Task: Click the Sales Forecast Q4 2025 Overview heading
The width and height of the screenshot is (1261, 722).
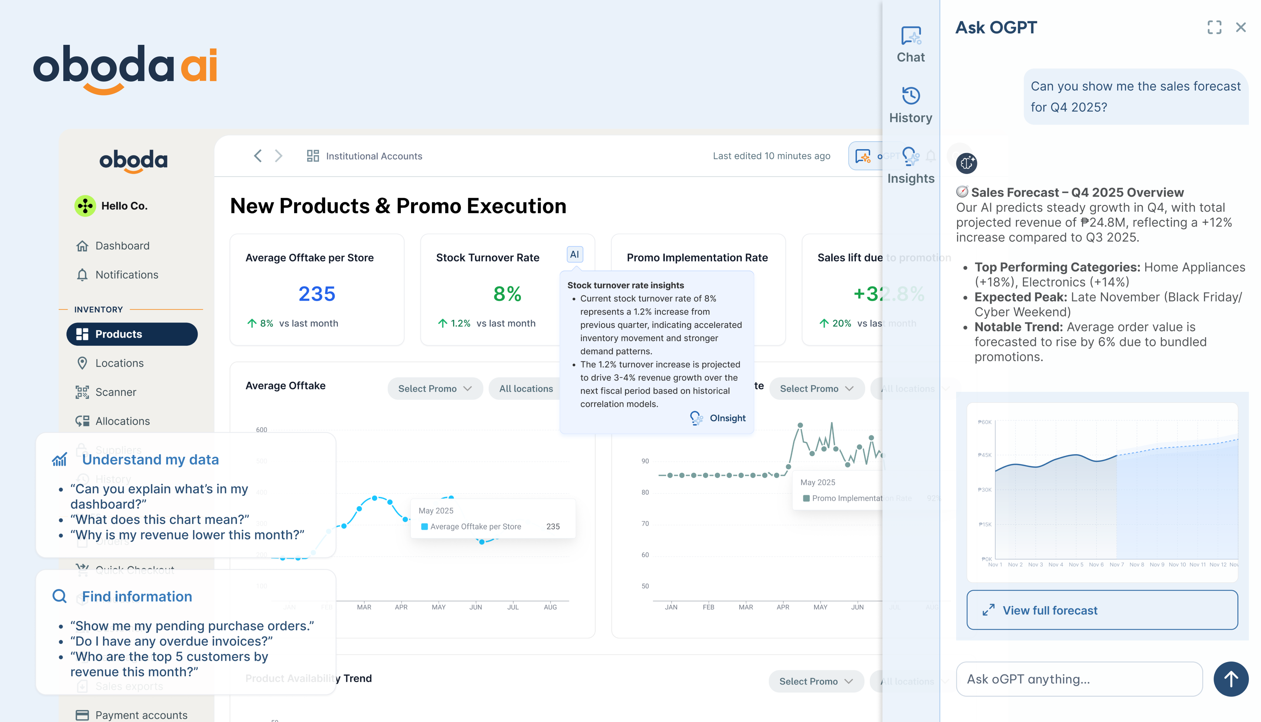Action: pyautogui.click(x=1077, y=192)
